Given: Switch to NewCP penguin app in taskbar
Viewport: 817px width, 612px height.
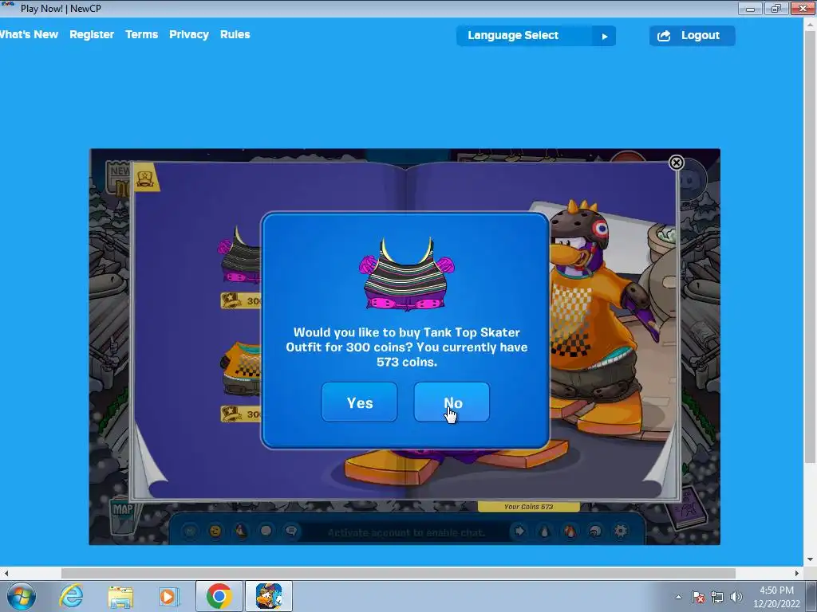Looking at the screenshot, I should [x=269, y=596].
